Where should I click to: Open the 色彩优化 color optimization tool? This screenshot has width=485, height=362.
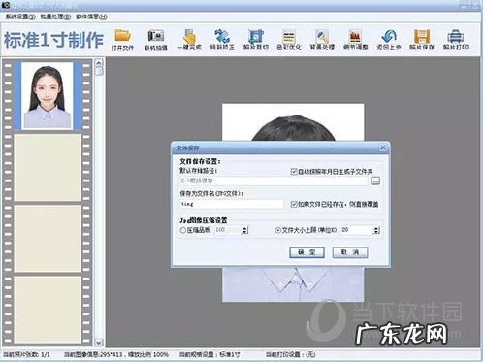[289, 40]
